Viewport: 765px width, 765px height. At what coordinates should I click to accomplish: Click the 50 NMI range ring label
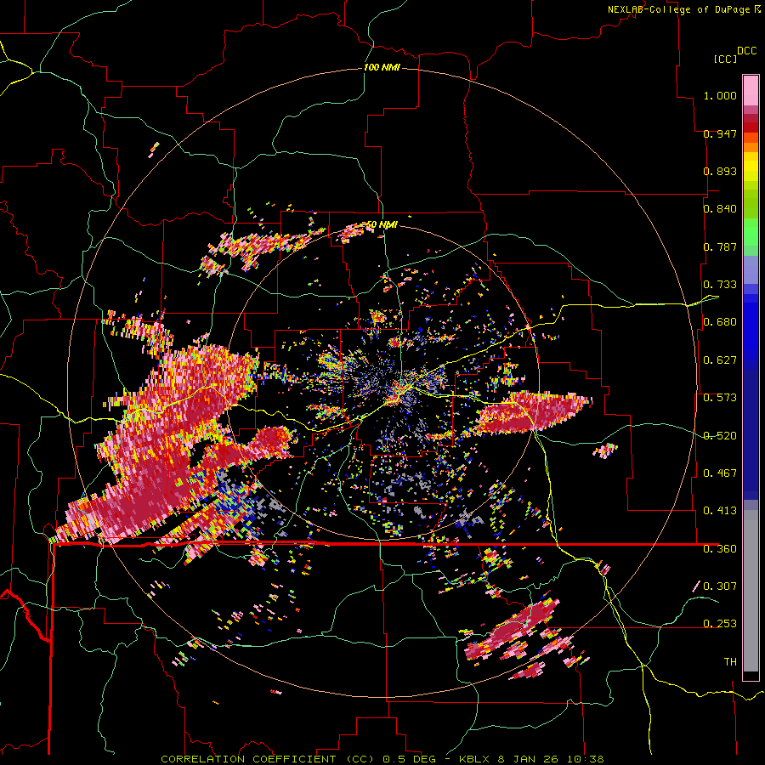tap(381, 225)
